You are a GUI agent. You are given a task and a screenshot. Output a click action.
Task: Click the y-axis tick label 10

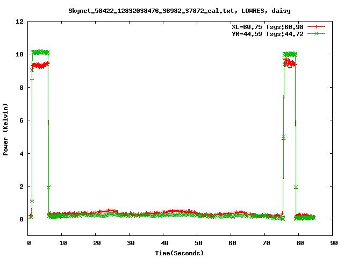(x=19, y=54)
